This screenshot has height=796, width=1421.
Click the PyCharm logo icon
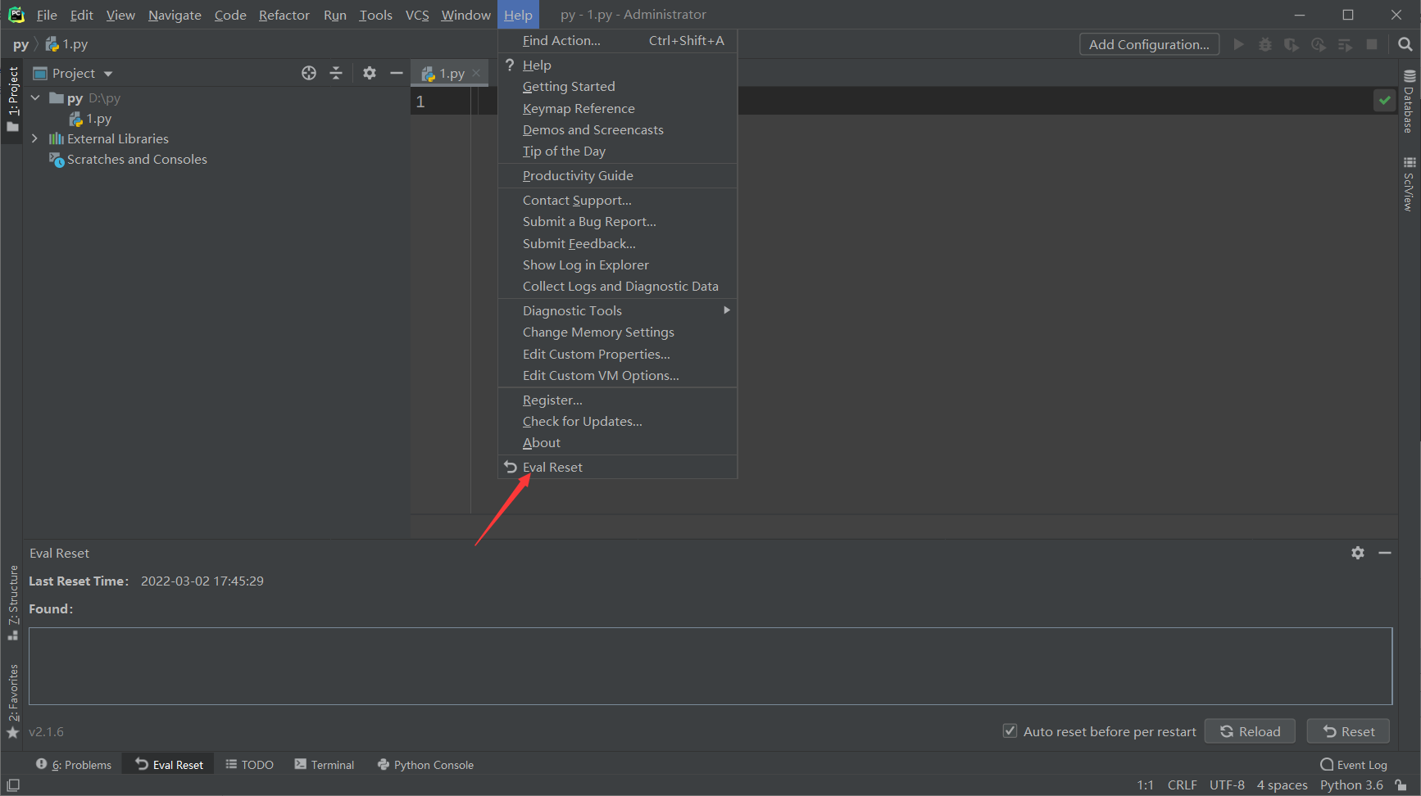(x=16, y=15)
